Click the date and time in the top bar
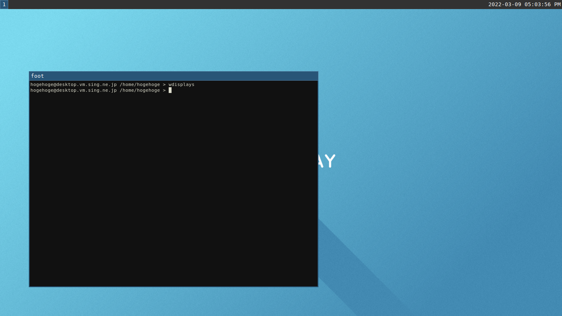 click(524, 5)
